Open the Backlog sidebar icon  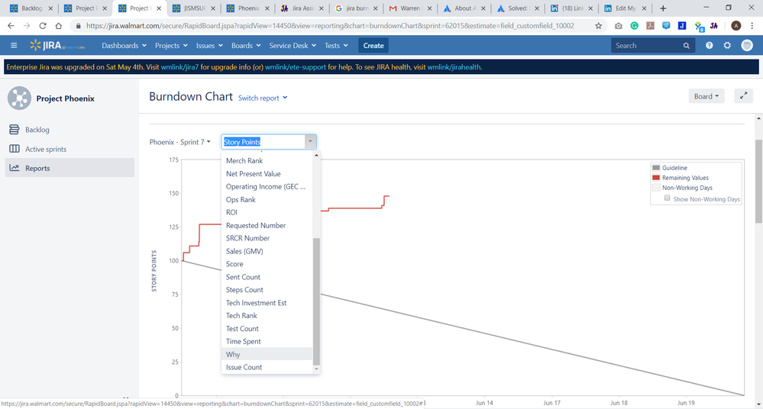14,130
